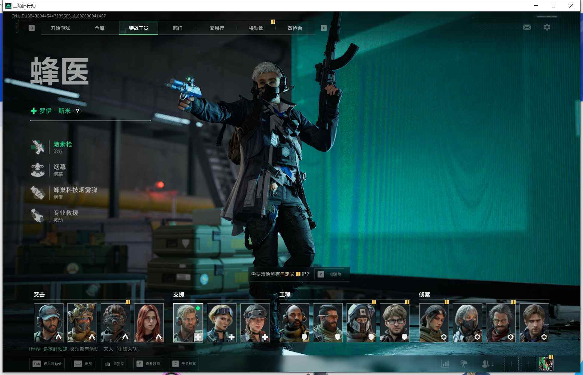Image resolution: width=583 pixels, height=375 pixels.
Task: Select the hooded masked 工程 operator
Action: 361,323
